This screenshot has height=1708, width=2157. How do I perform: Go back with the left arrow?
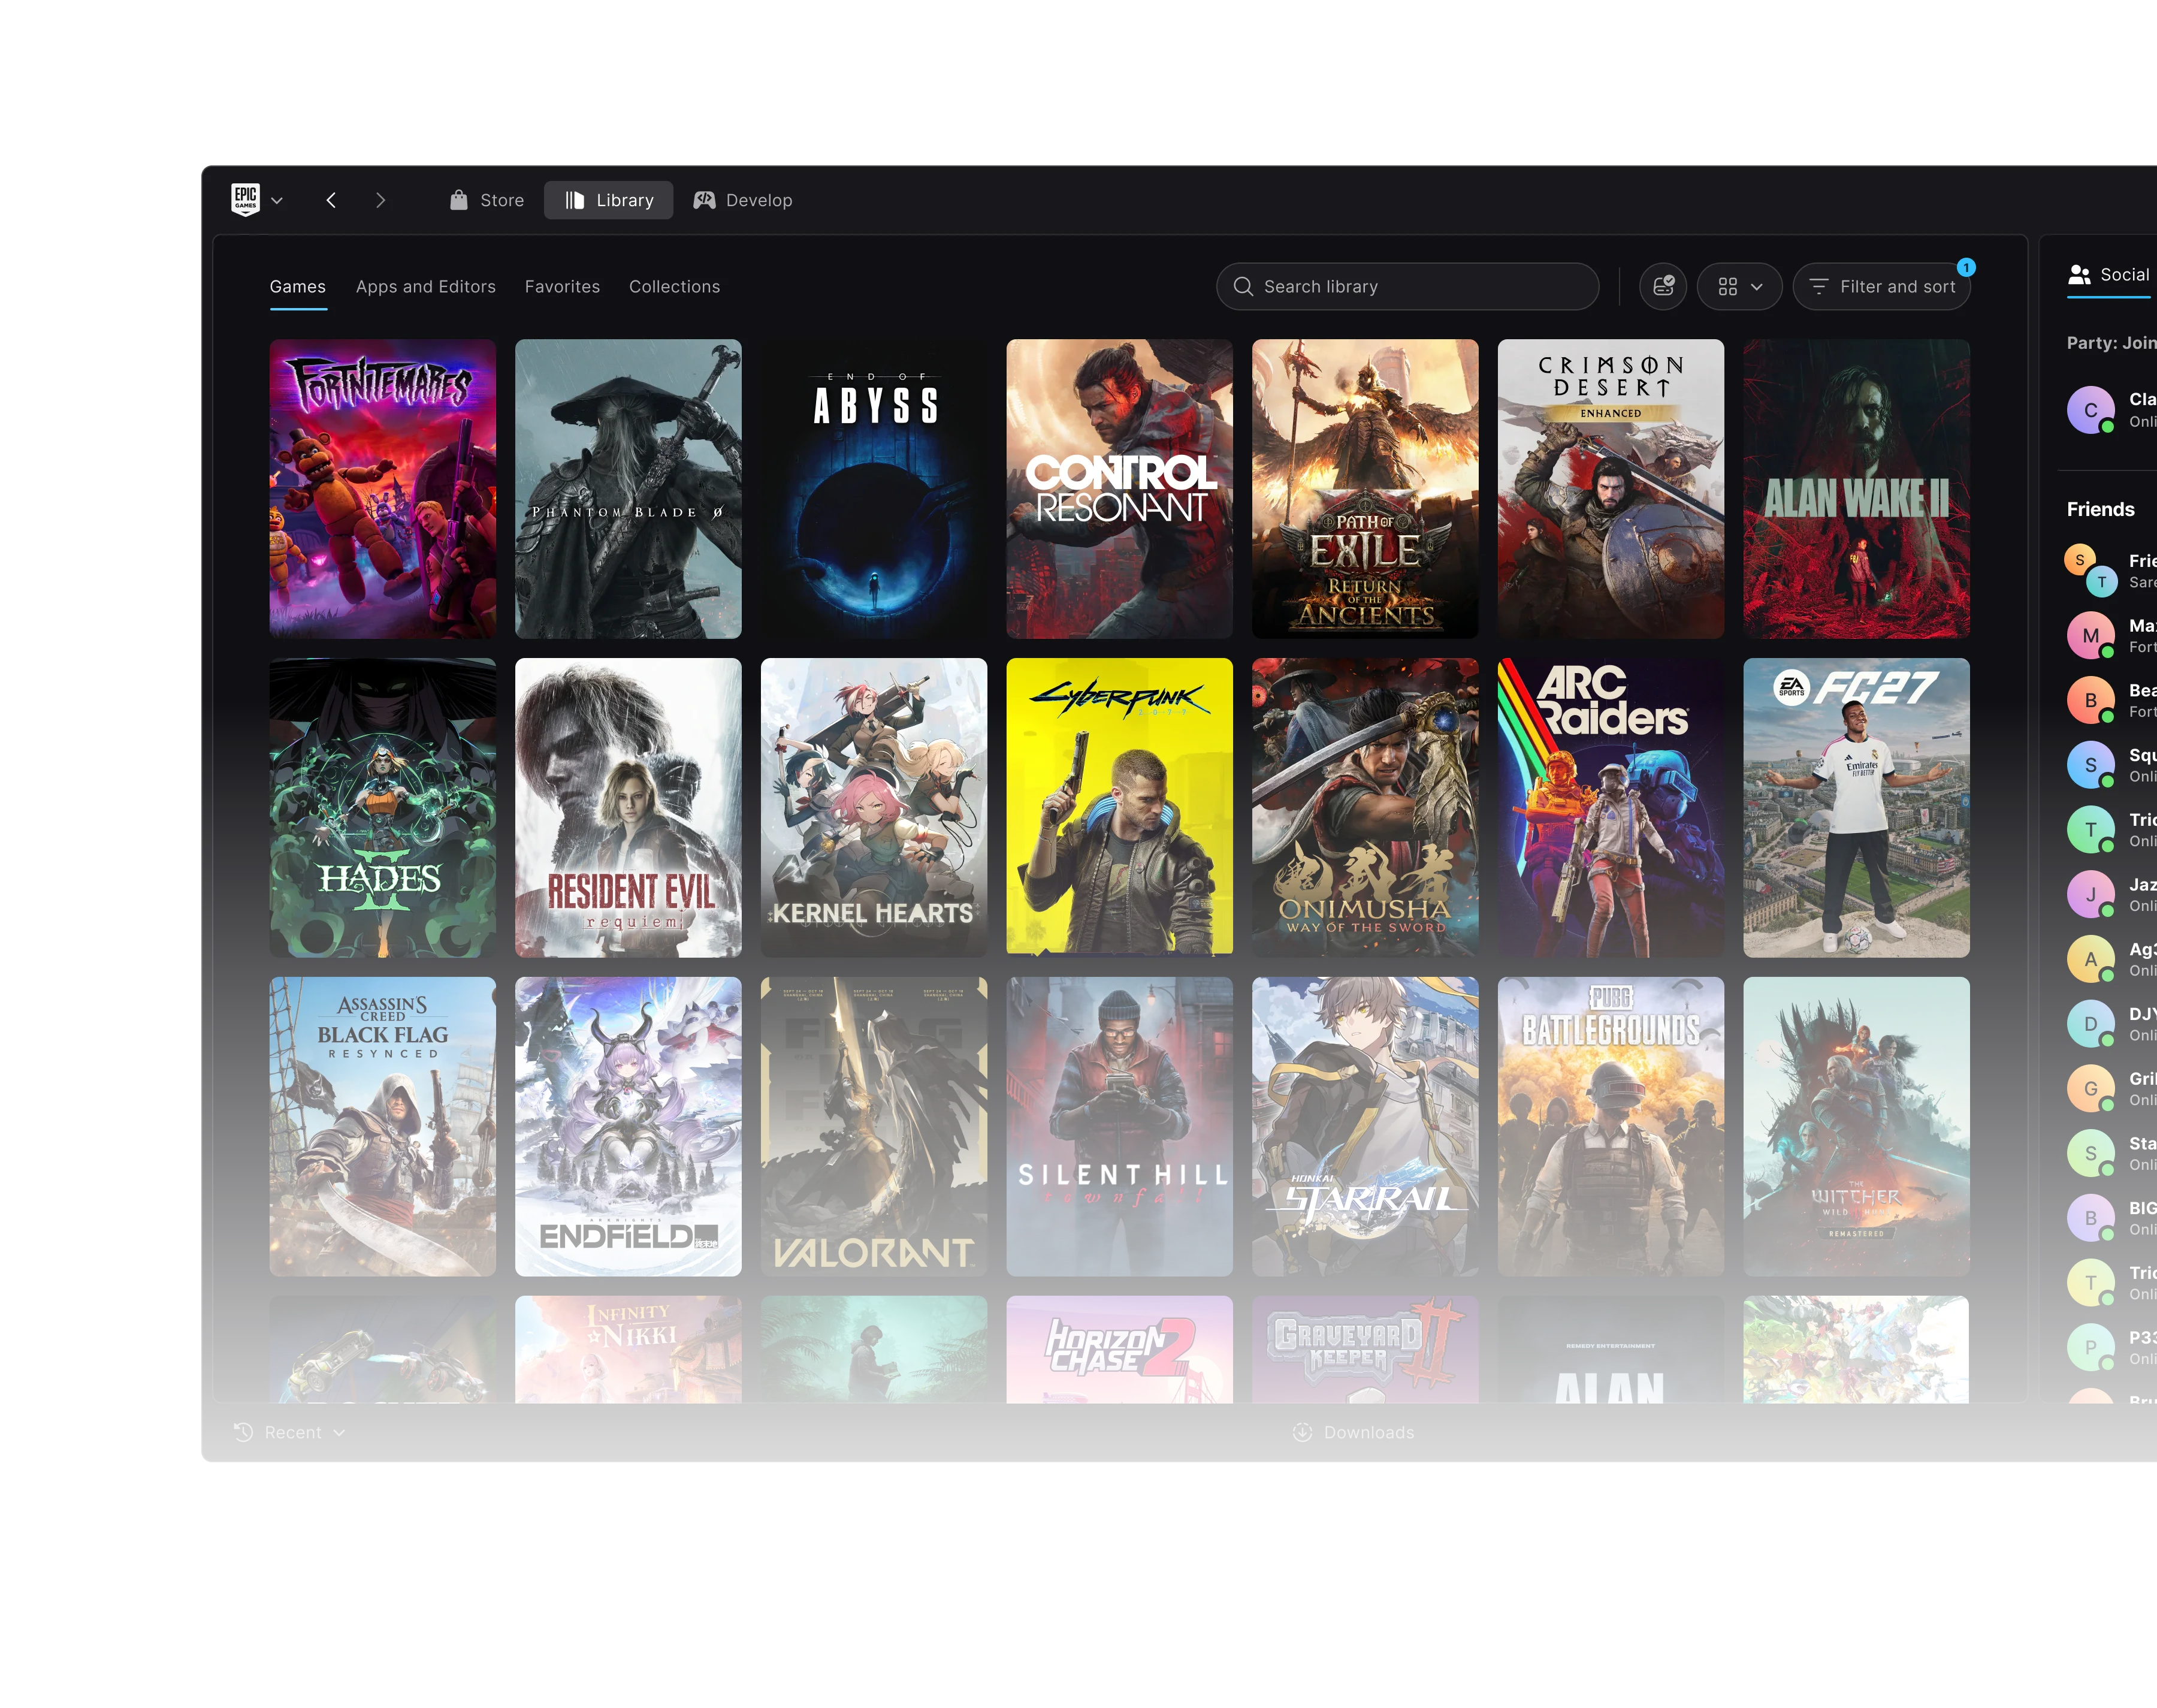coord(331,200)
